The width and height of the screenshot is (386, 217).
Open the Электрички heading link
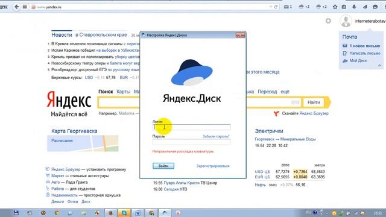click(x=269, y=131)
